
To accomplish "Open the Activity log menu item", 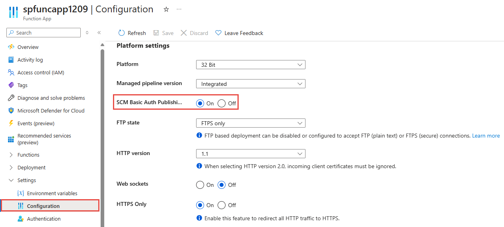I will click(30, 60).
